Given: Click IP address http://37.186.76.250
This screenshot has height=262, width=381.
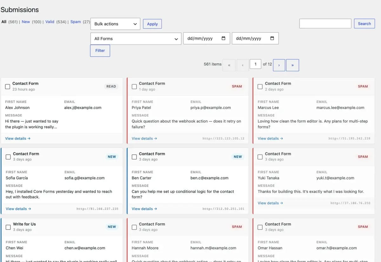Looking at the screenshot, I should (x=351, y=203).
